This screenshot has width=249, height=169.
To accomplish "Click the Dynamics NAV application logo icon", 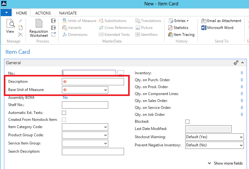I will pos(4,3).
